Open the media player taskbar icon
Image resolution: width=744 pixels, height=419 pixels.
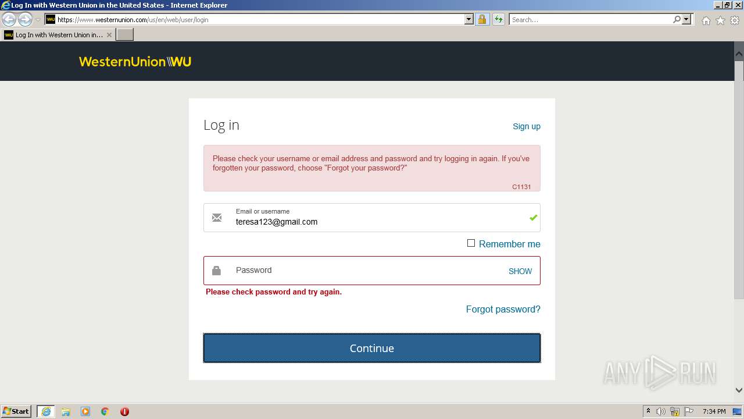[x=85, y=411]
